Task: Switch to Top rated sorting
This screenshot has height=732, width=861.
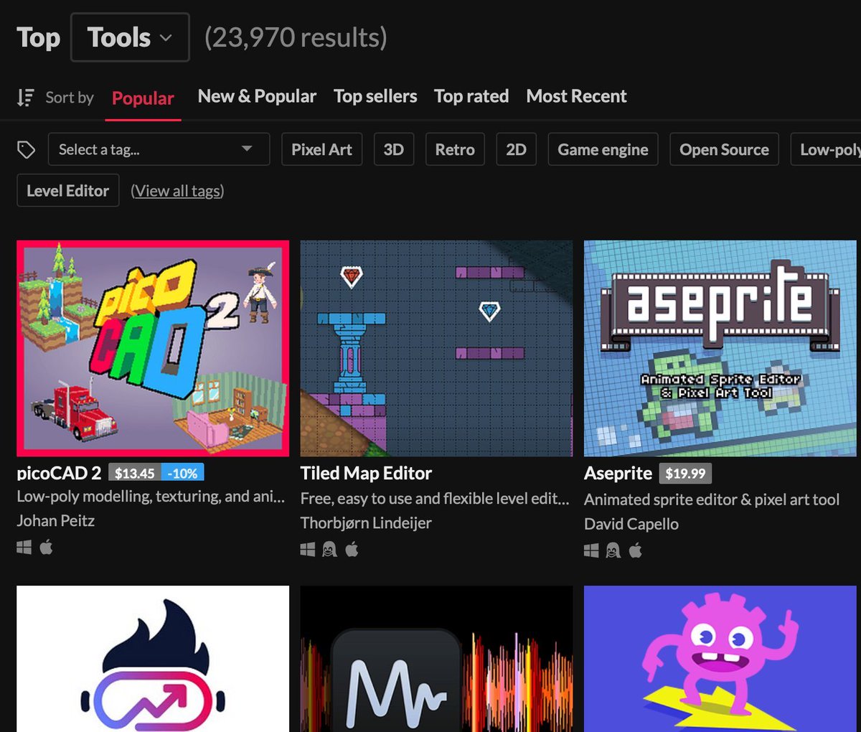Action: pyautogui.click(x=471, y=96)
